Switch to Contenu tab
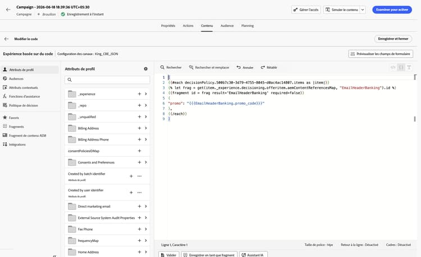The image size is (421, 257). (207, 26)
